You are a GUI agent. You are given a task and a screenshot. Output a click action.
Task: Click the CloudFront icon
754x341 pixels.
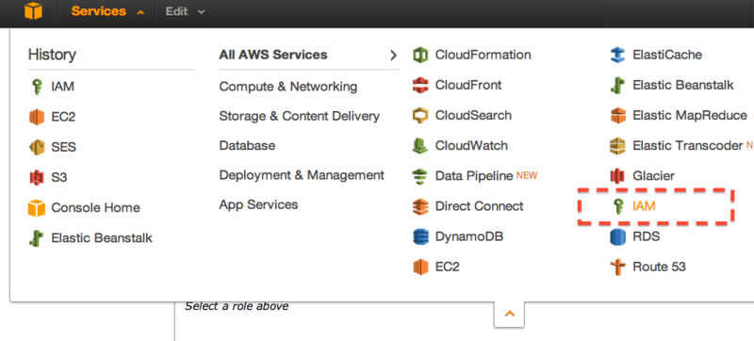[x=420, y=85]
